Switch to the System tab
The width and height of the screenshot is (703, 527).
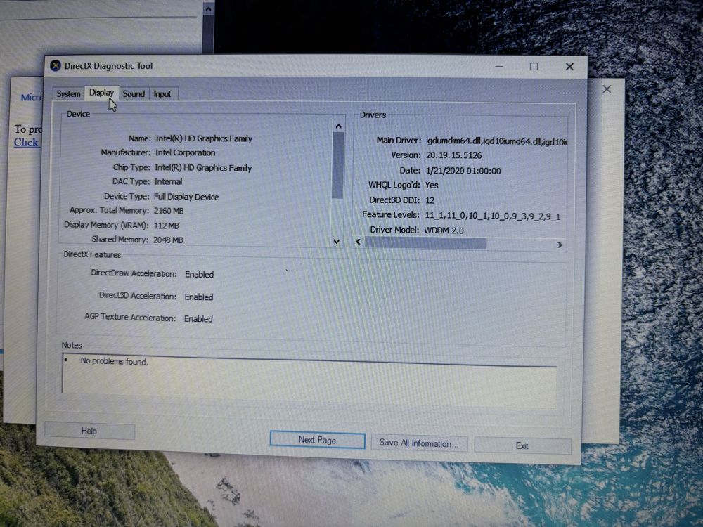(x=68, y=93)
